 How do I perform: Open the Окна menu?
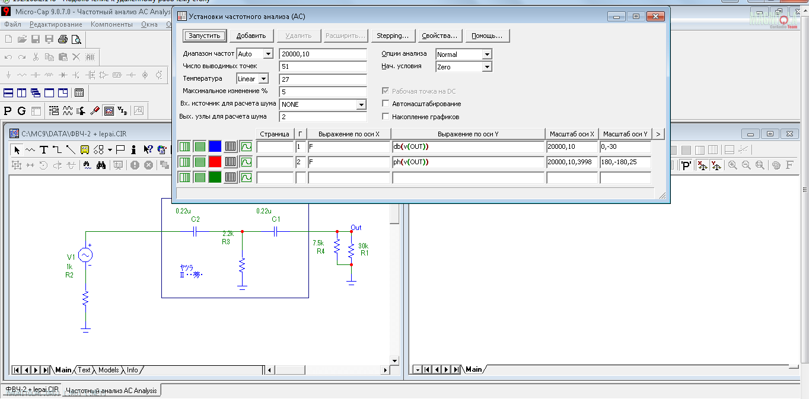[149, 24]
